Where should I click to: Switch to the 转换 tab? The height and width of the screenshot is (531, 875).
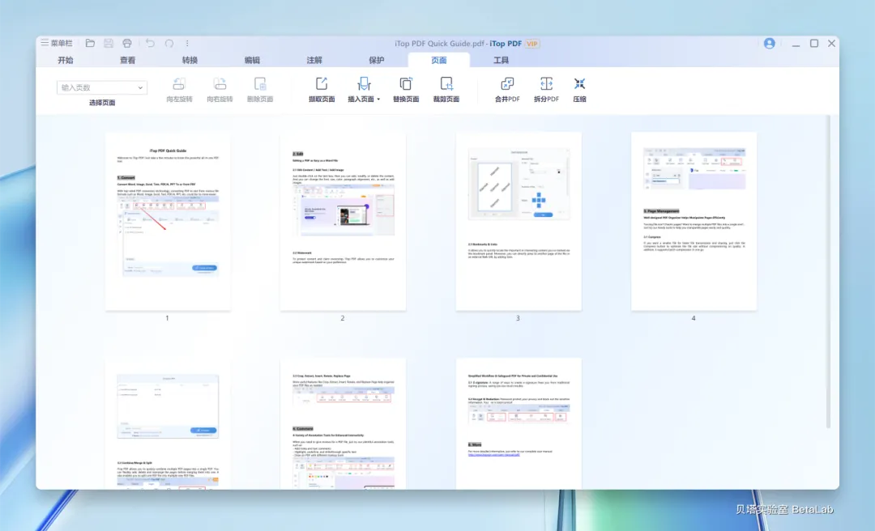(190, 60)
